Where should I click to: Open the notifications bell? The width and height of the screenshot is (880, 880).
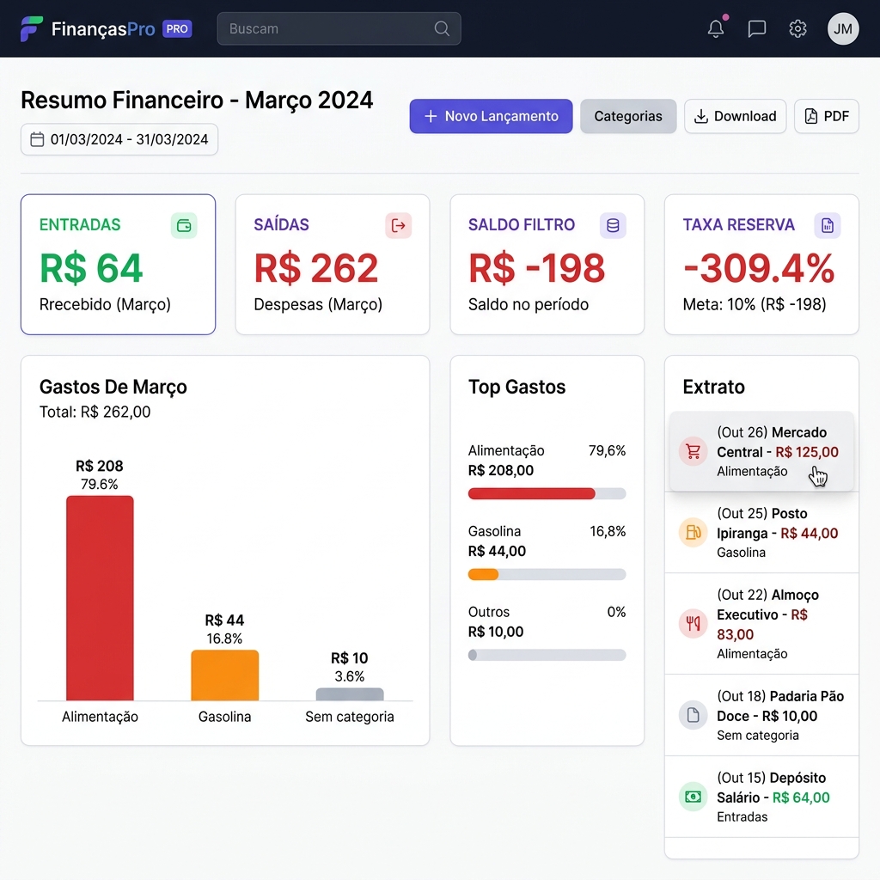pyautogui.click(x=715, y=28)
